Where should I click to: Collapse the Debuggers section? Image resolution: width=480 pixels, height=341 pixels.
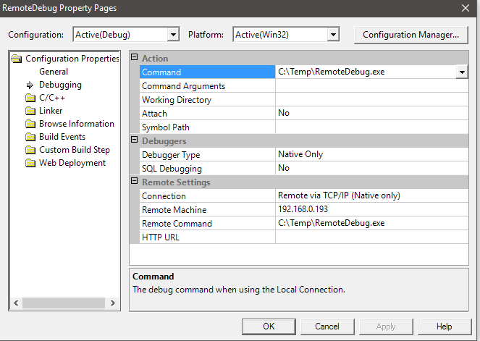pyautogui.click(x=135, y=140)
